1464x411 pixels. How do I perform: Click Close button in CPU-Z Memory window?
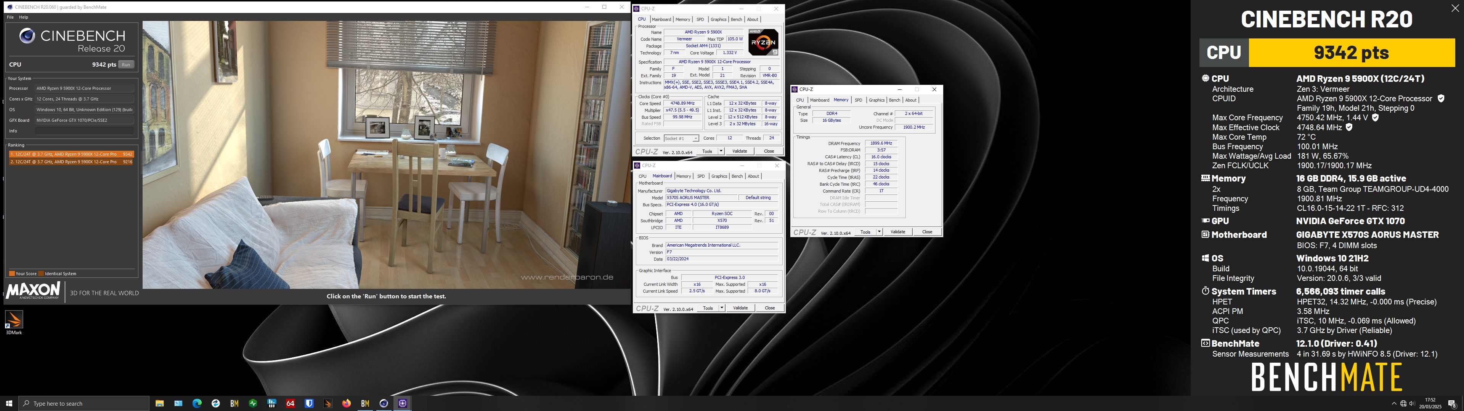tap(927, 232)
